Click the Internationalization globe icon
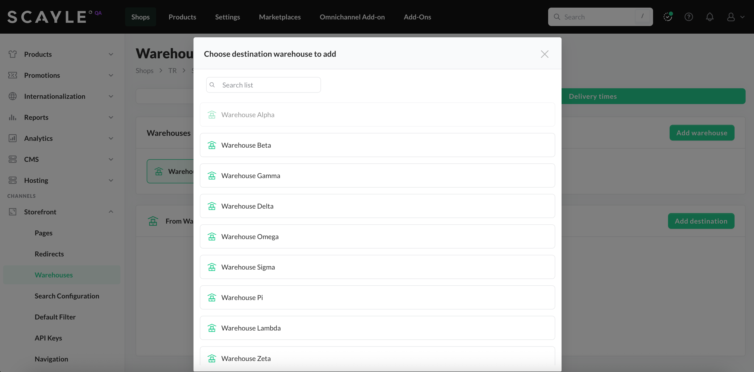Viewport: 754px width, 372px height. coord(12,96)
